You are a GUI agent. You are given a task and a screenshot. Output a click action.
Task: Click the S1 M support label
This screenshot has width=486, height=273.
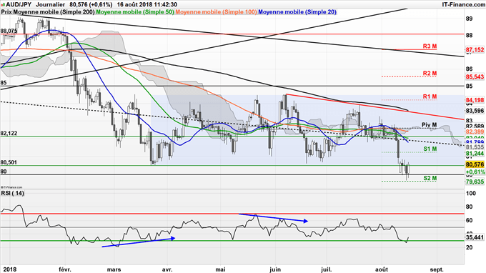(x=430, y=149)
